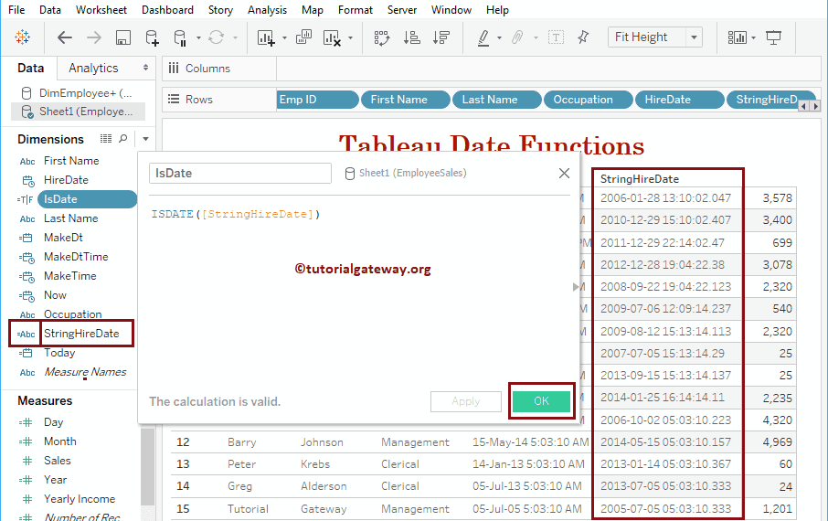Open the Analytics pane switcher arrows
The image size is (828, 521).
145,69
